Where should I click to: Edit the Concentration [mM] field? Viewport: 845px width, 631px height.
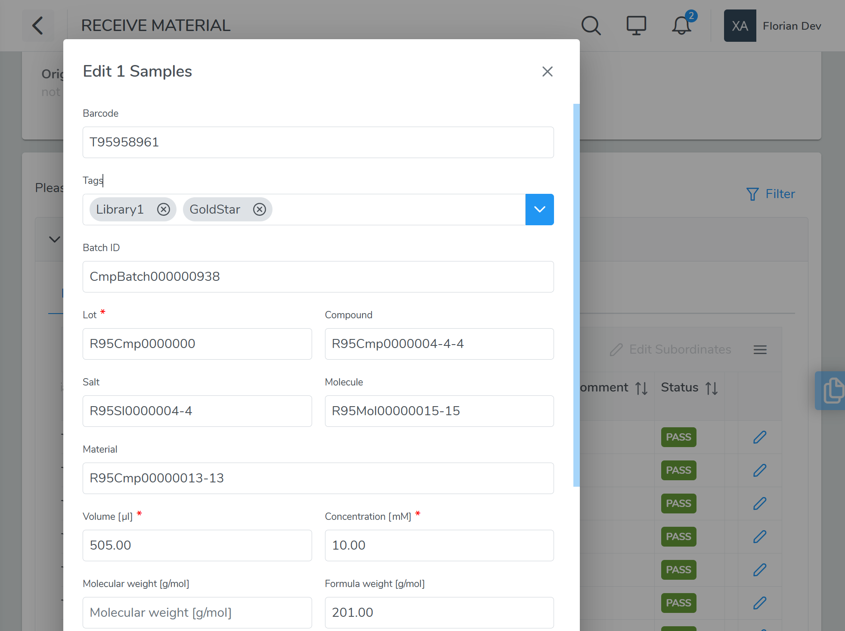click(x=439, y=545)
